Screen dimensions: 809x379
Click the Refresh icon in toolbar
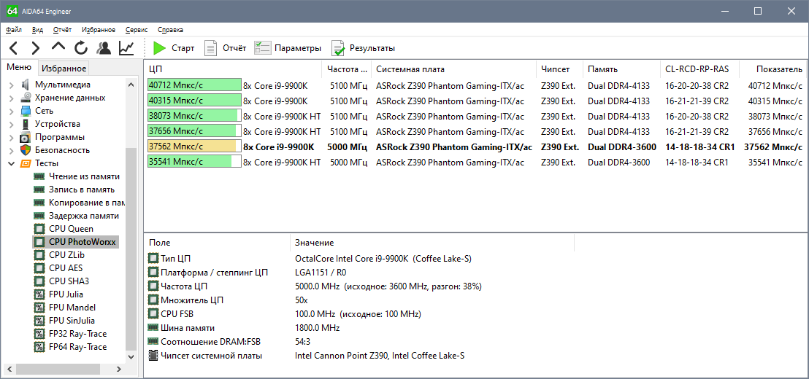coord(81,48)
